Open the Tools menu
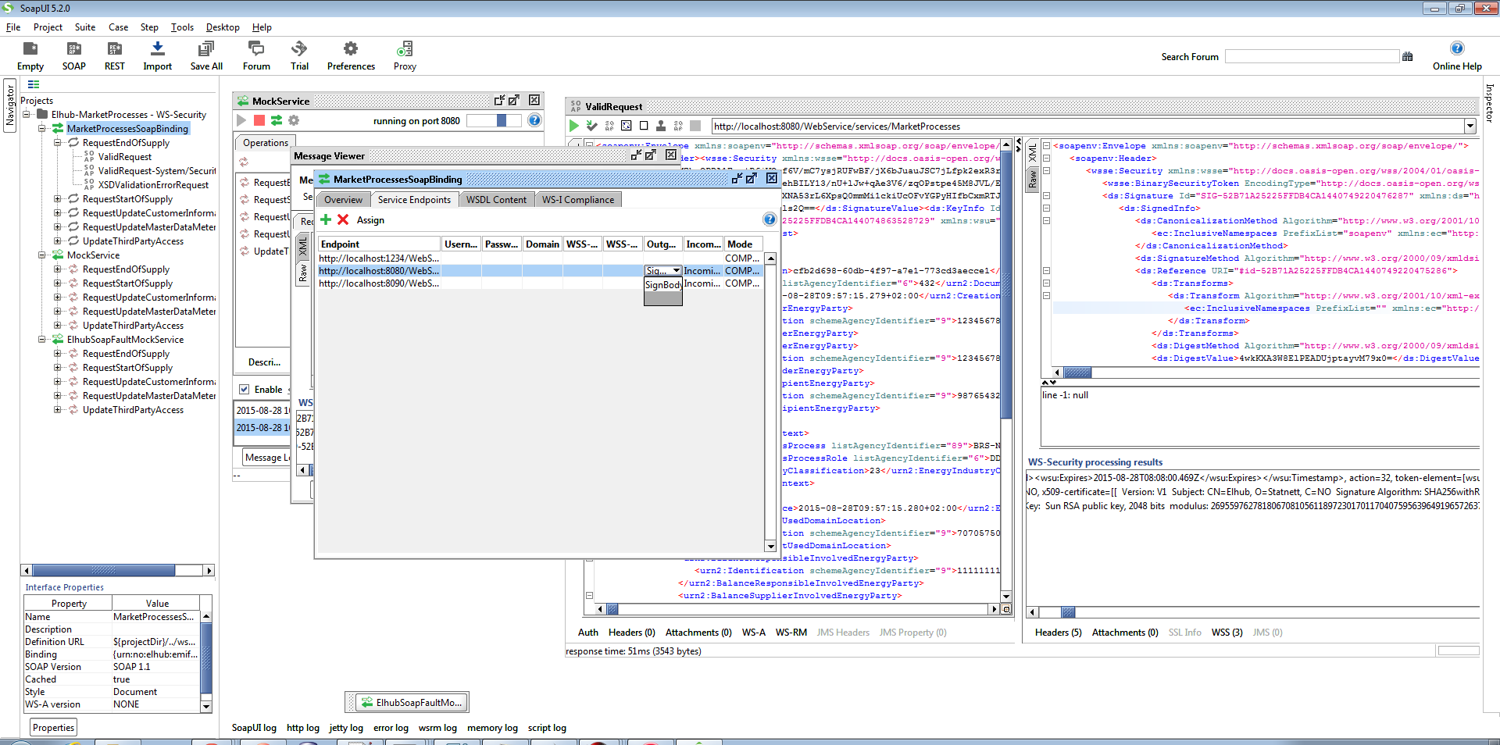 182,27
